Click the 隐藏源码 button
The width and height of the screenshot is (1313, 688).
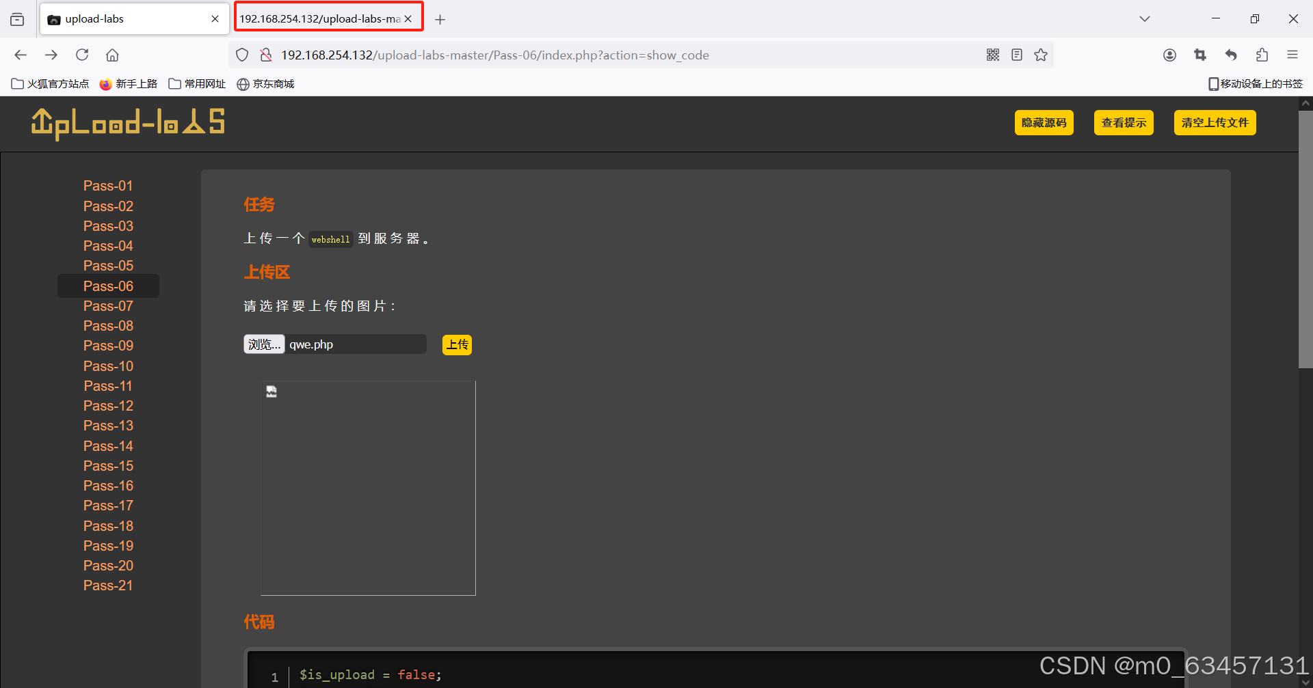coord(1044,123)
